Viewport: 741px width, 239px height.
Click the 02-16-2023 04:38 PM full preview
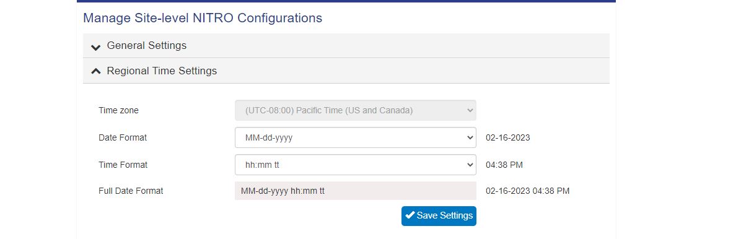(527, 191)
